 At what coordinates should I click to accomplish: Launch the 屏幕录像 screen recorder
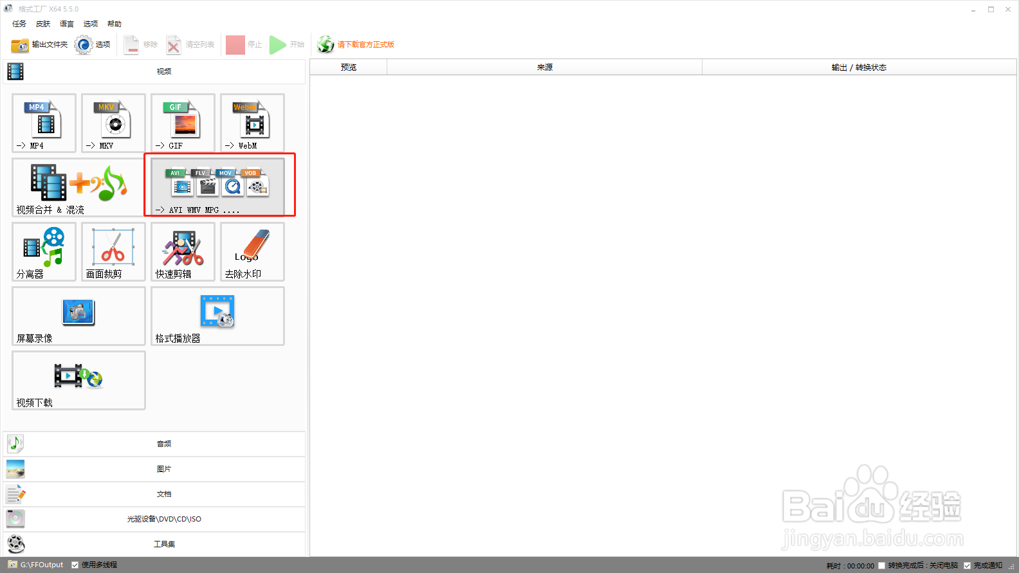(x=78, y=316)
